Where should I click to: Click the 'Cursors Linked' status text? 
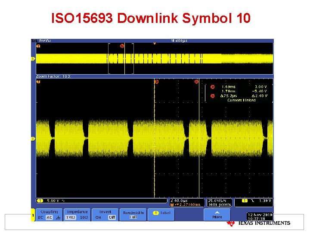242,100
